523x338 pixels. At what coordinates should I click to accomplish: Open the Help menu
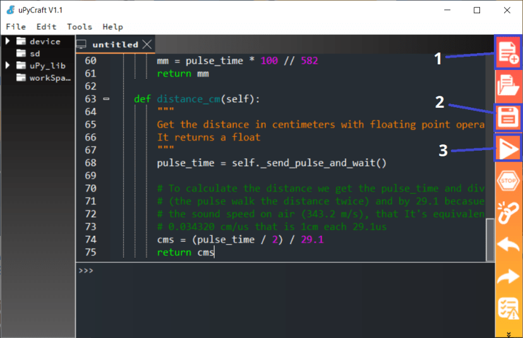coord(112,26)
